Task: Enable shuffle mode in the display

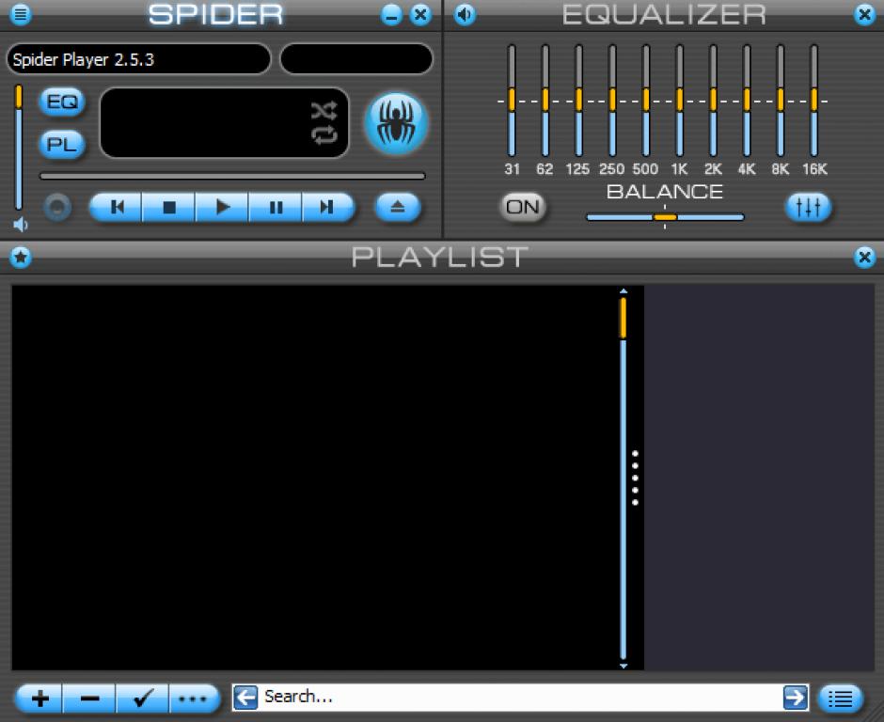Action: pos(324,111)
